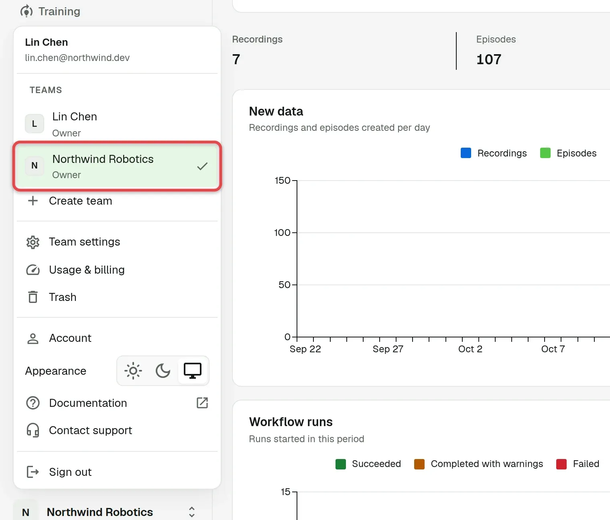The image size is (610, 520).
Task: Open Documentation link
Action: [x=117, y=403]
